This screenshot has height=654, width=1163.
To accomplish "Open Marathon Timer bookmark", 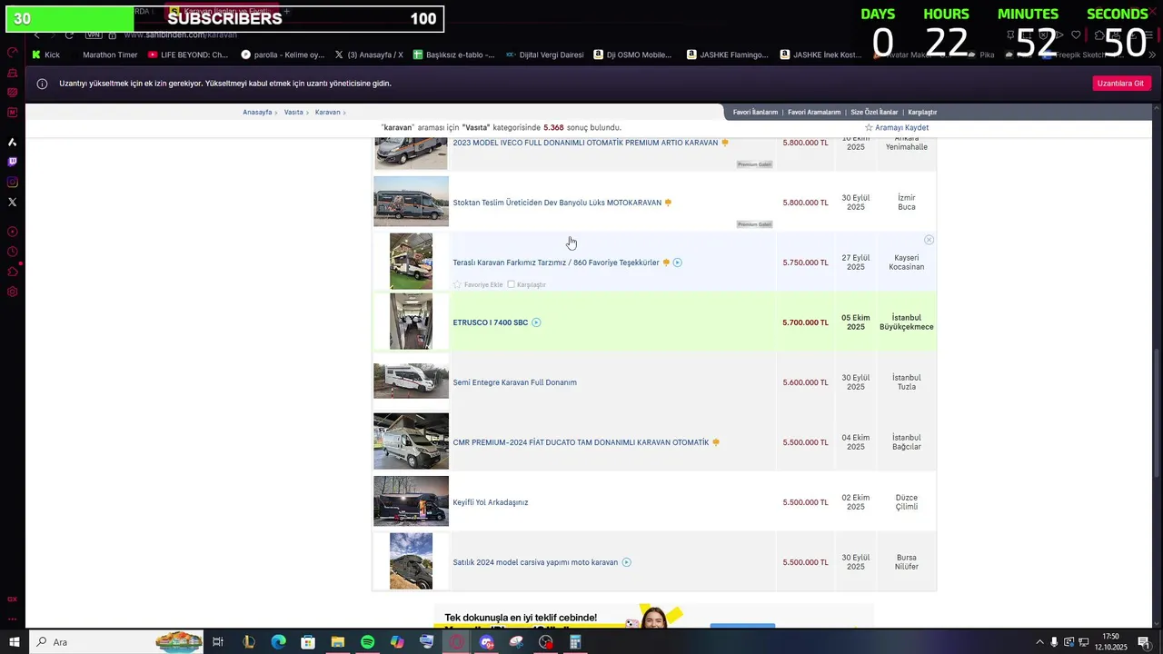I will click(103, 54).
